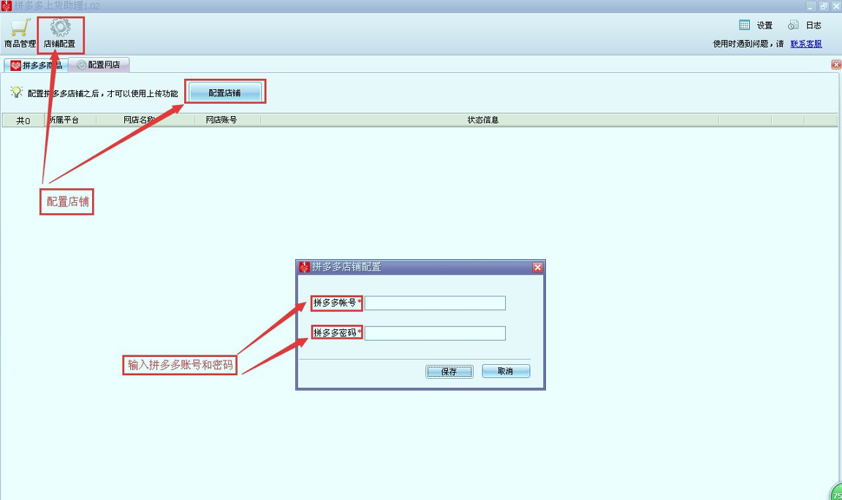Open 商品管理 shopping cart icon
The height and width of the screenshot is (500, 842).
coord(20,28)
